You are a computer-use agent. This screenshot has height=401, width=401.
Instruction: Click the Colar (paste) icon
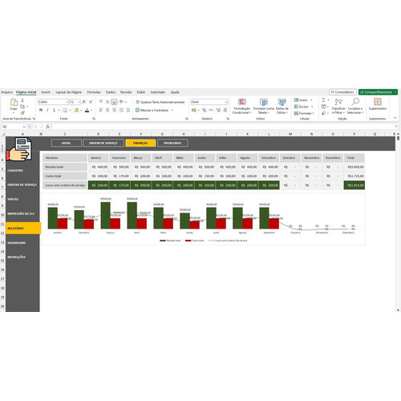pyautogui.click(x=14, y=102)
